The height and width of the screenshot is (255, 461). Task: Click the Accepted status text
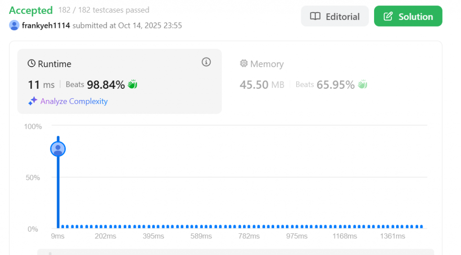click(31, 10)
